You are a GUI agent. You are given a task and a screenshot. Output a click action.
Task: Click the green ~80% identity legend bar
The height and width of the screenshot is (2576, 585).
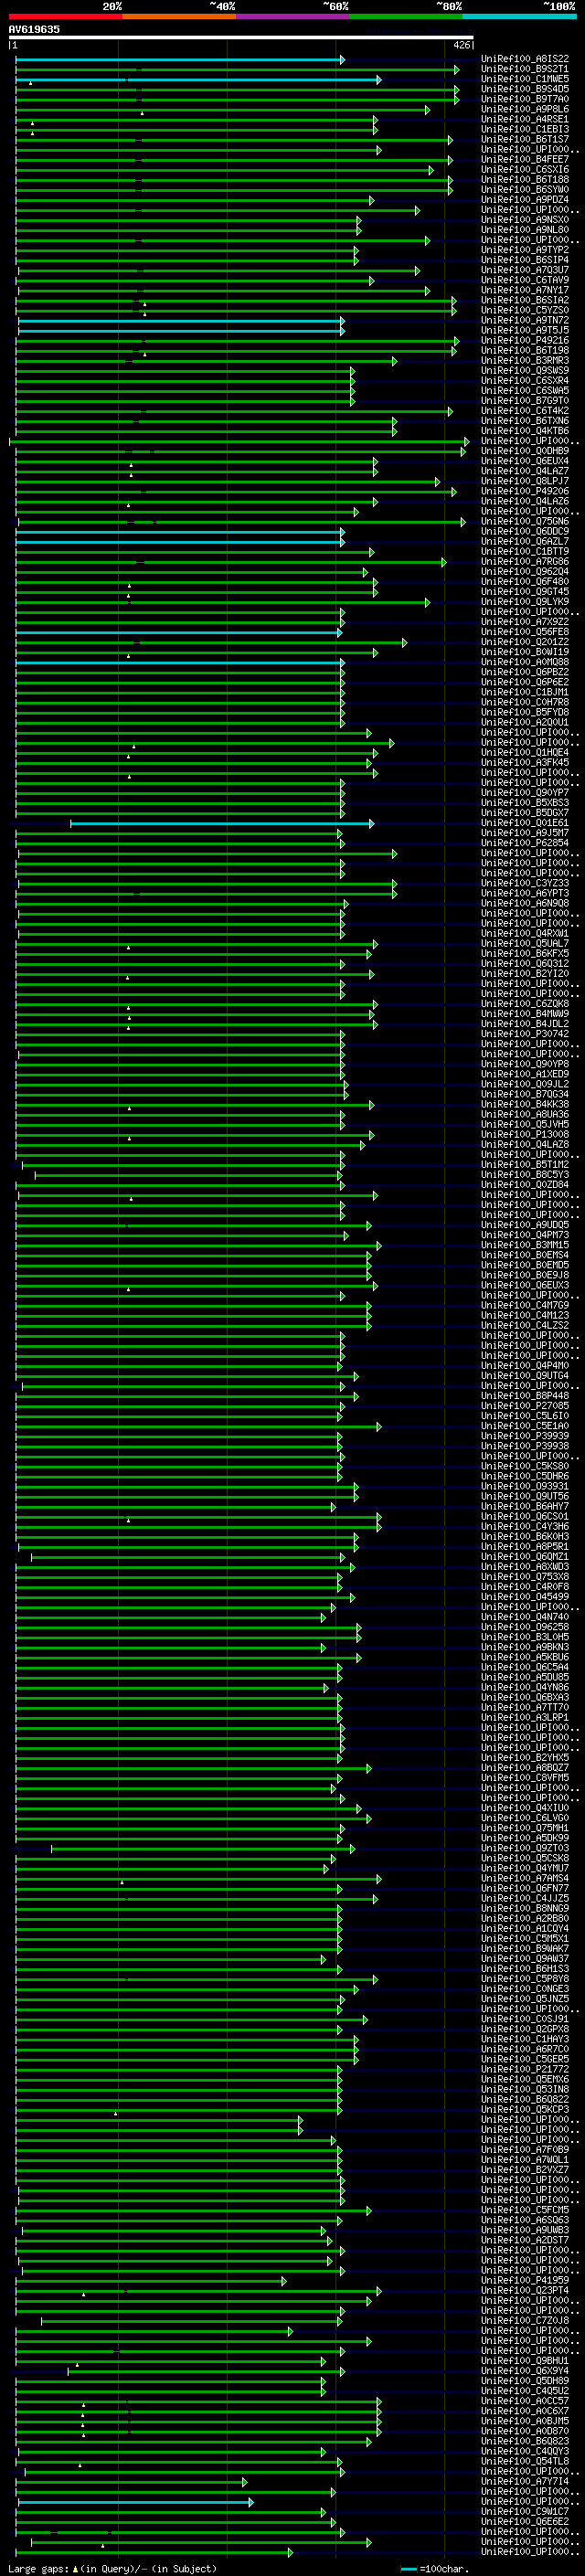tap(406, 16)
